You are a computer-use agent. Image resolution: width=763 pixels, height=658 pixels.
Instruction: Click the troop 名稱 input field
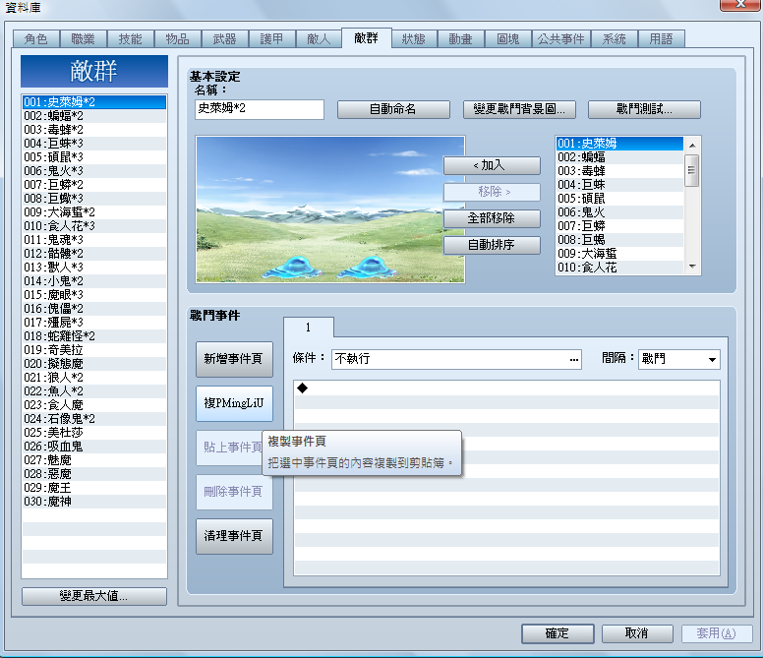tap(260, 109)
